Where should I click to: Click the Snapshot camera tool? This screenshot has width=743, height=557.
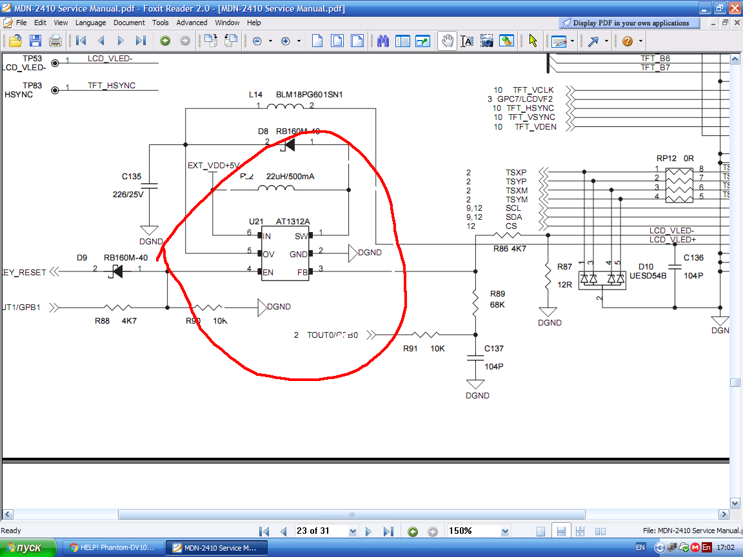click(487, 41)
